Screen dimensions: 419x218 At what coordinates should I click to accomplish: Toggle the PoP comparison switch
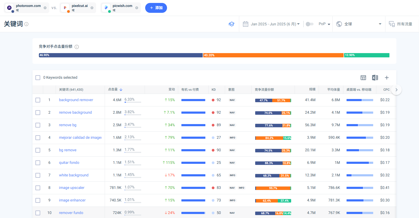click(x=309, y=24)
